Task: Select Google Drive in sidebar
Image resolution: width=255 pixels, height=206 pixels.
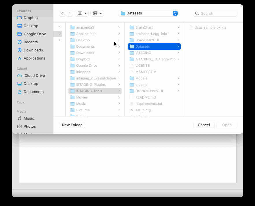Action: (32, 34)
